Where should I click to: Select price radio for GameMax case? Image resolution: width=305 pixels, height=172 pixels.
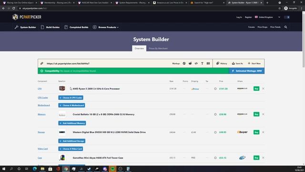[215, 158]
